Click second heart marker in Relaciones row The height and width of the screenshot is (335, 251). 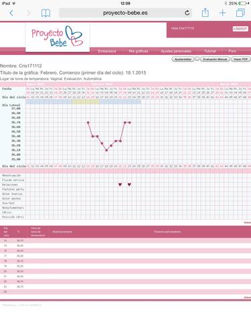pos(129,184)
